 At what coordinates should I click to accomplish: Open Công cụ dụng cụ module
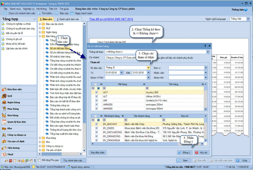(x=19, y=135)
